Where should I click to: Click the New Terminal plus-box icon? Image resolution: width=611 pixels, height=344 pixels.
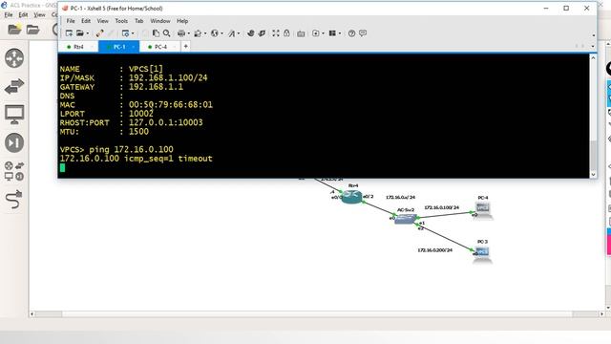(x=316, y=33)
